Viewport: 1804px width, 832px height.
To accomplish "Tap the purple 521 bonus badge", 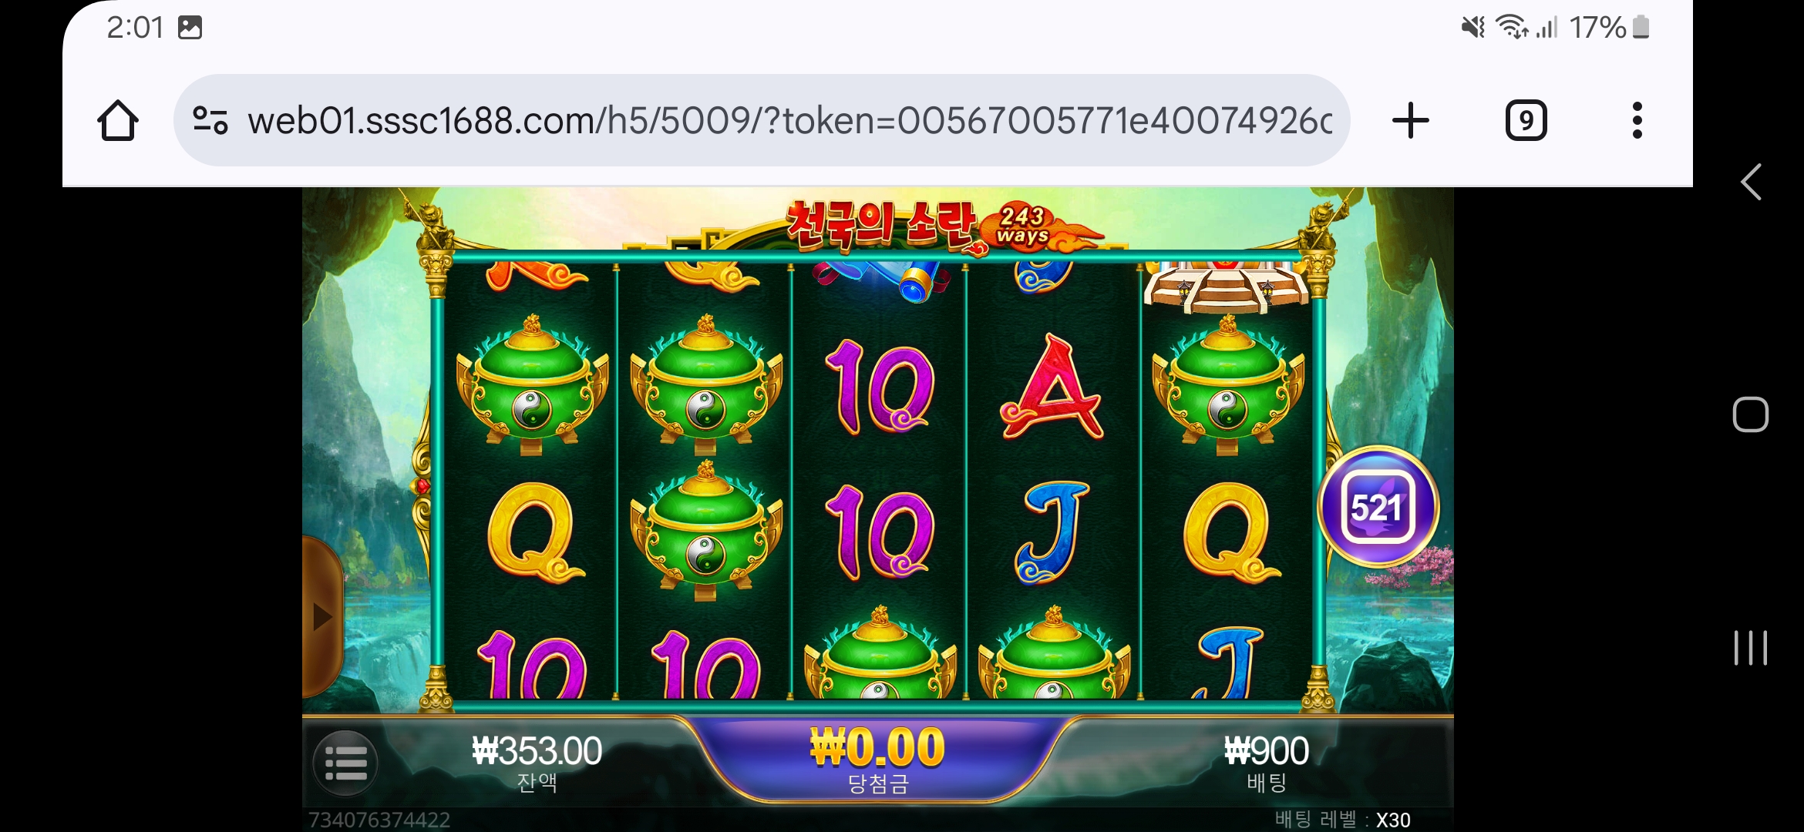I will (1378, 507).
